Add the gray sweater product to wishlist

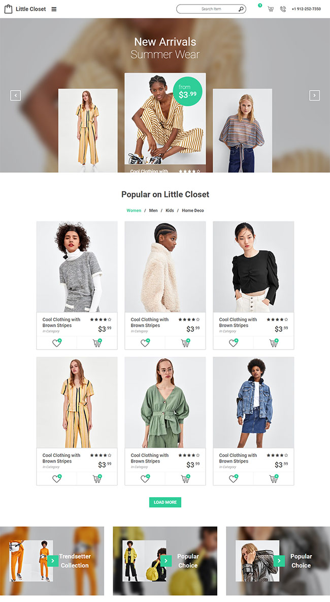tap(56, 343)
